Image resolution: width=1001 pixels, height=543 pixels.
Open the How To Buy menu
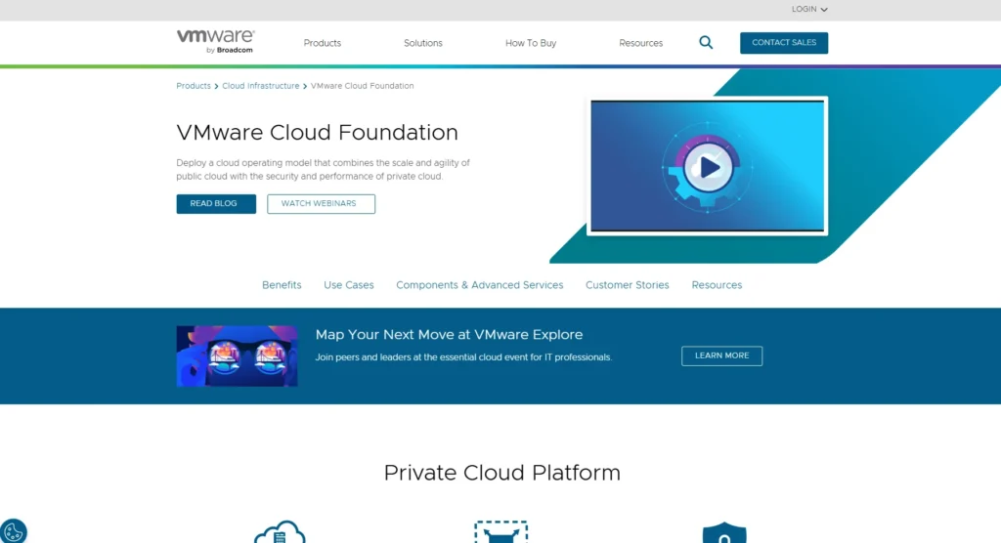531,43
